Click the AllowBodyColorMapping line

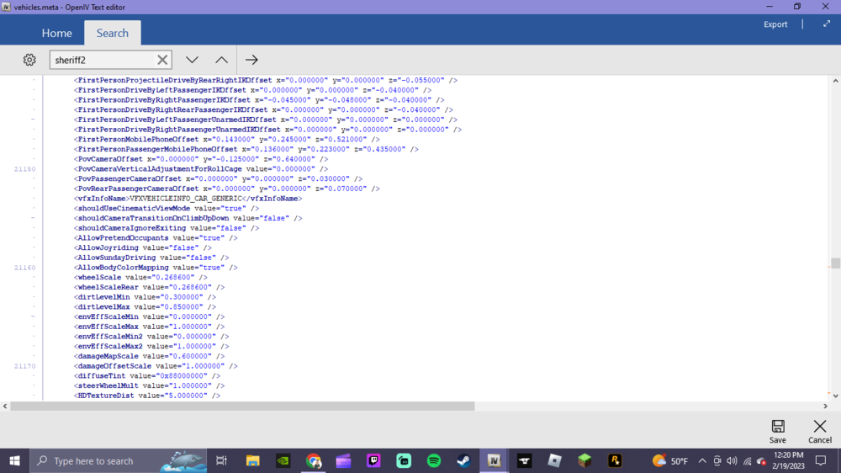pos(156,268)
